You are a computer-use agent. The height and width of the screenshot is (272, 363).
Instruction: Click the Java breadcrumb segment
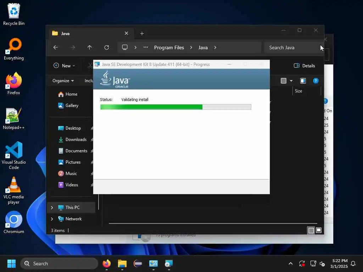click(x=203, y=47)
